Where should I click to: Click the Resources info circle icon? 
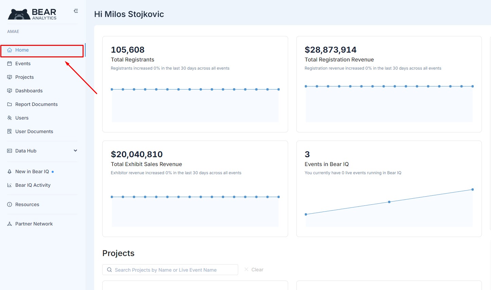[x=10, y=205]
